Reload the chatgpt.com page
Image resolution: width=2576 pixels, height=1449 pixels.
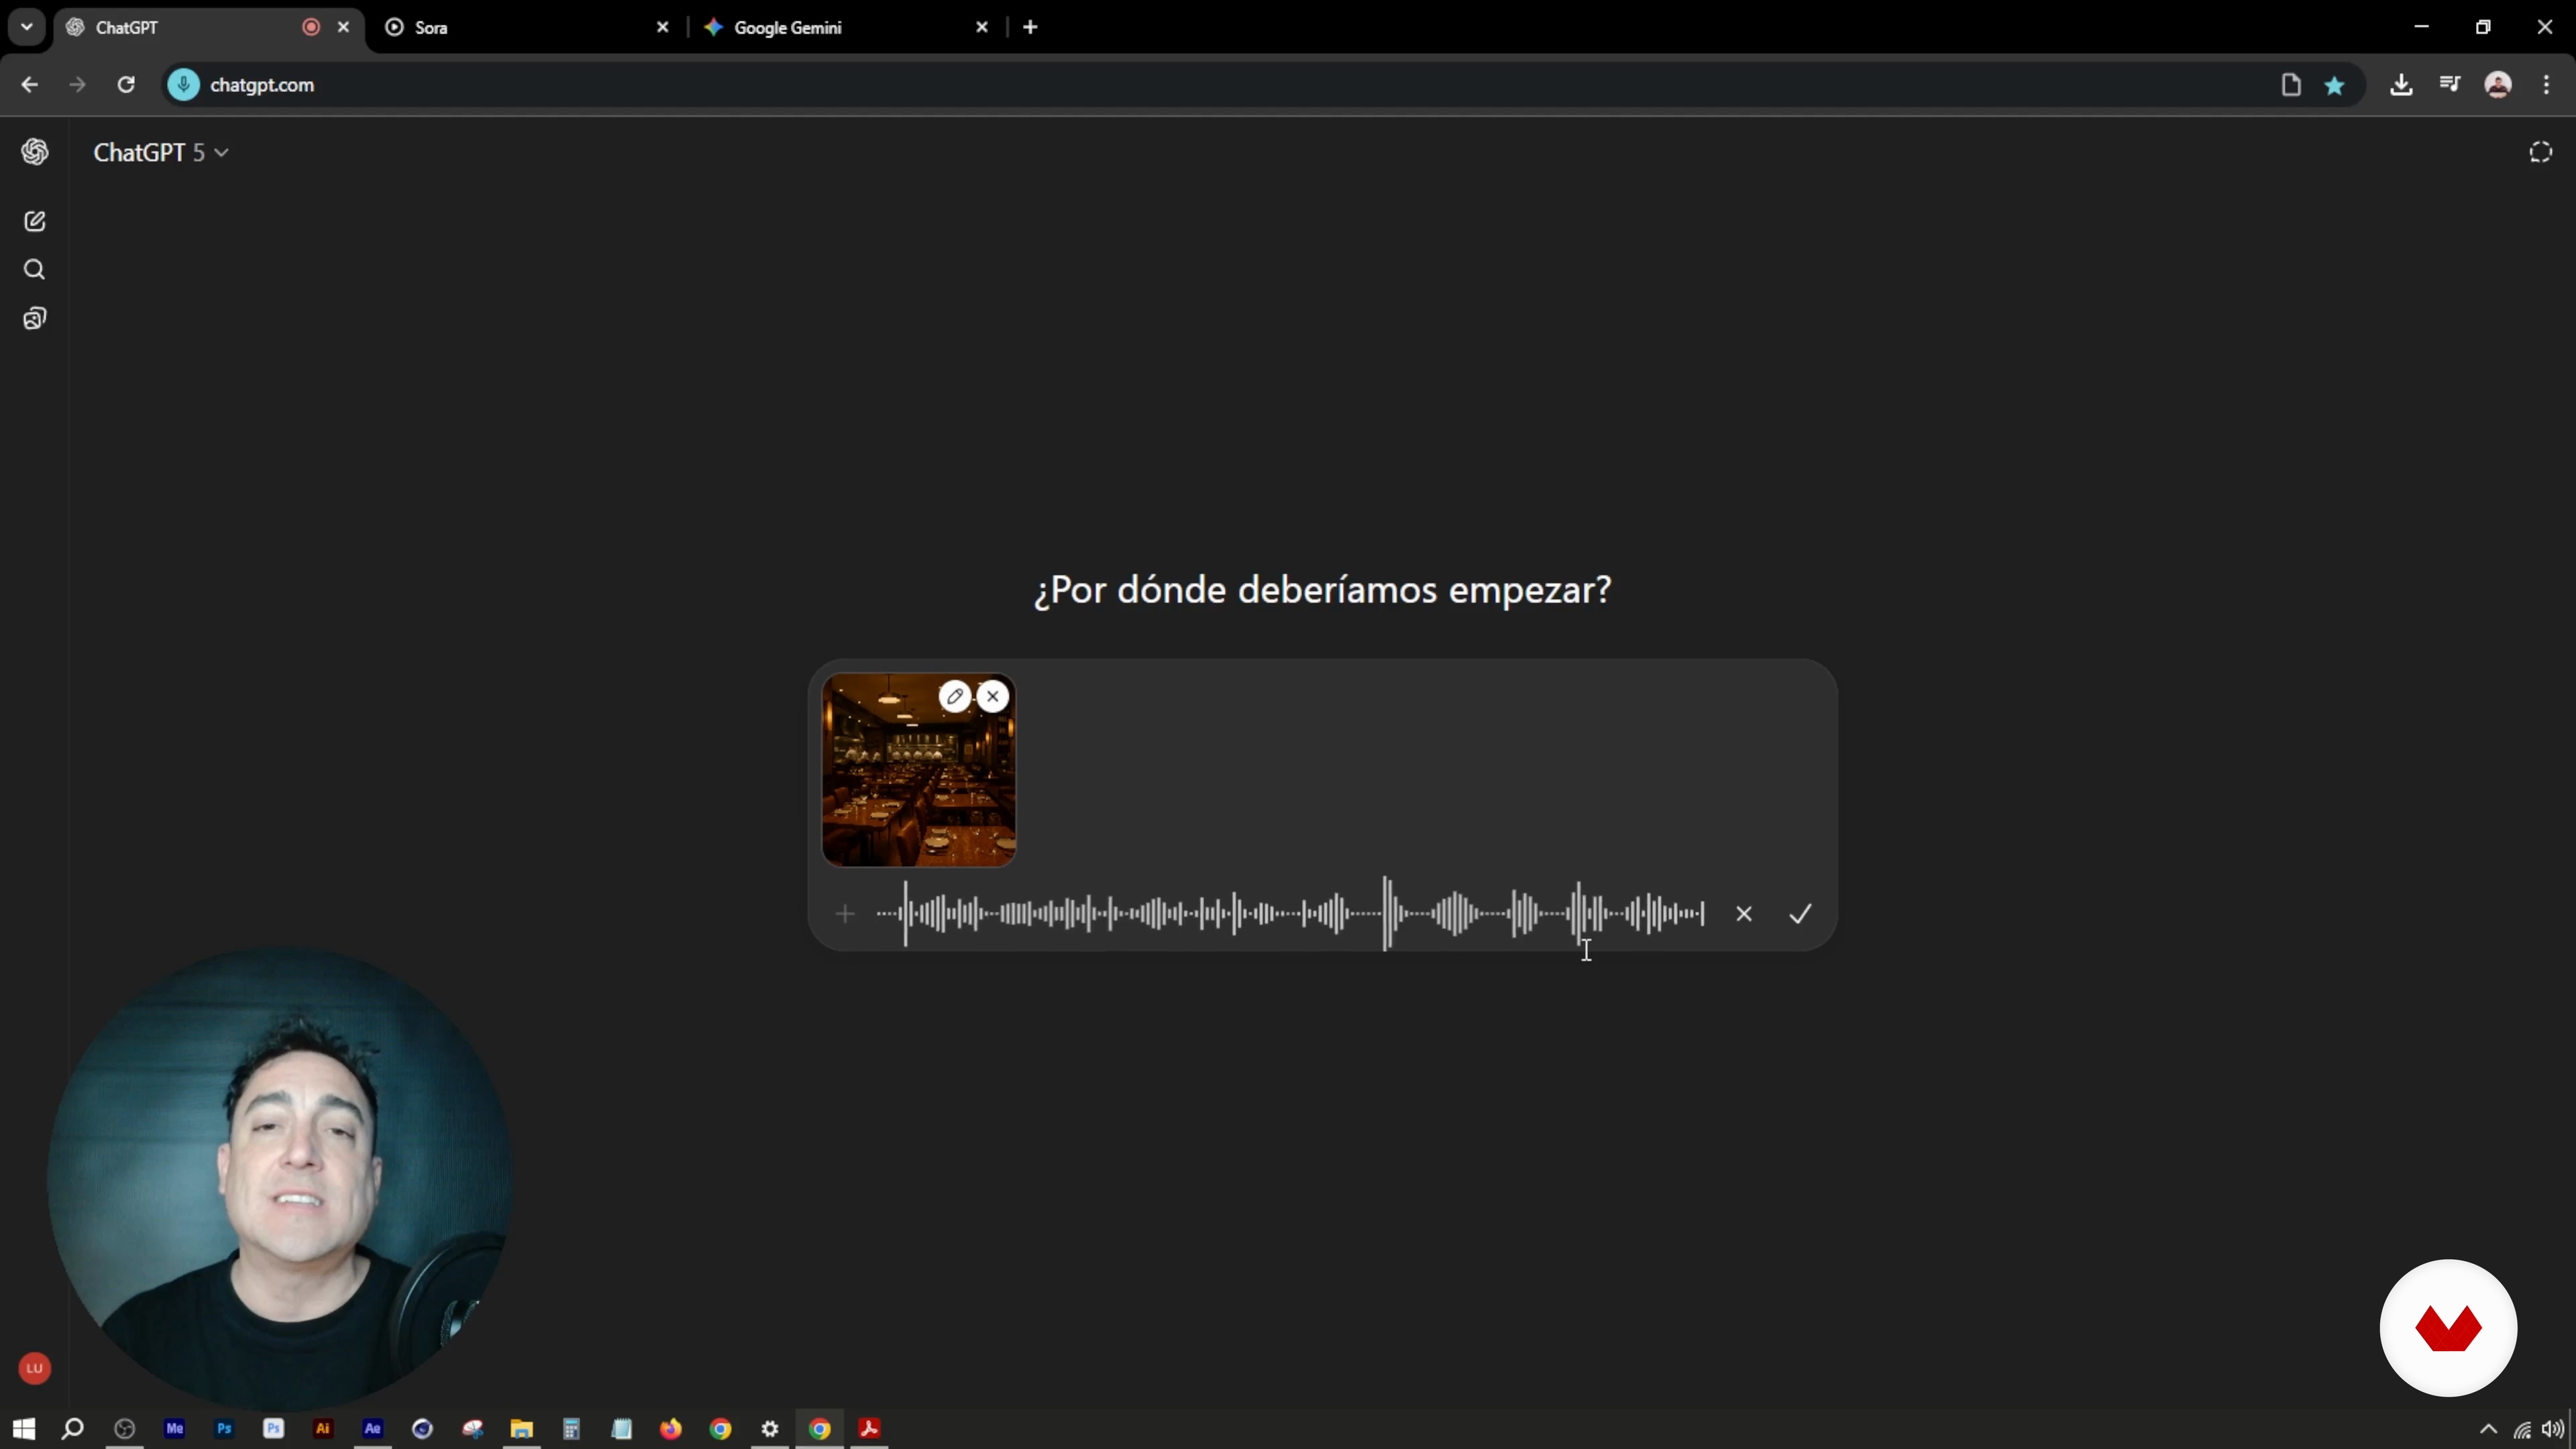point(126,85)
